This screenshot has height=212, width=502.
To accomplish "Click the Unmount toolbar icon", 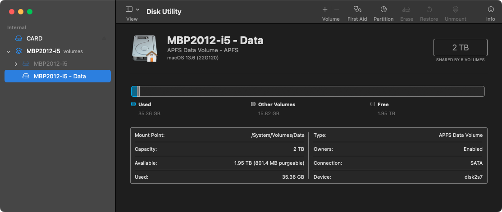I will click(455, 9).
